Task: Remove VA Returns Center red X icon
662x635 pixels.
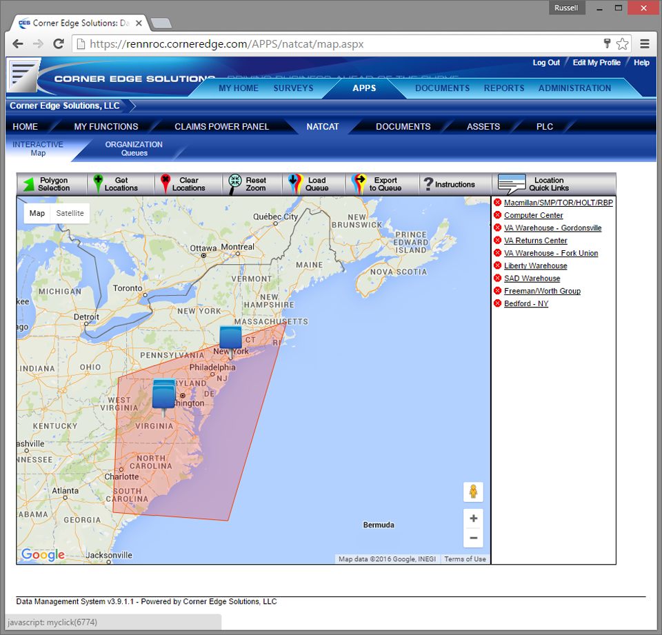Action: [497, 240]
